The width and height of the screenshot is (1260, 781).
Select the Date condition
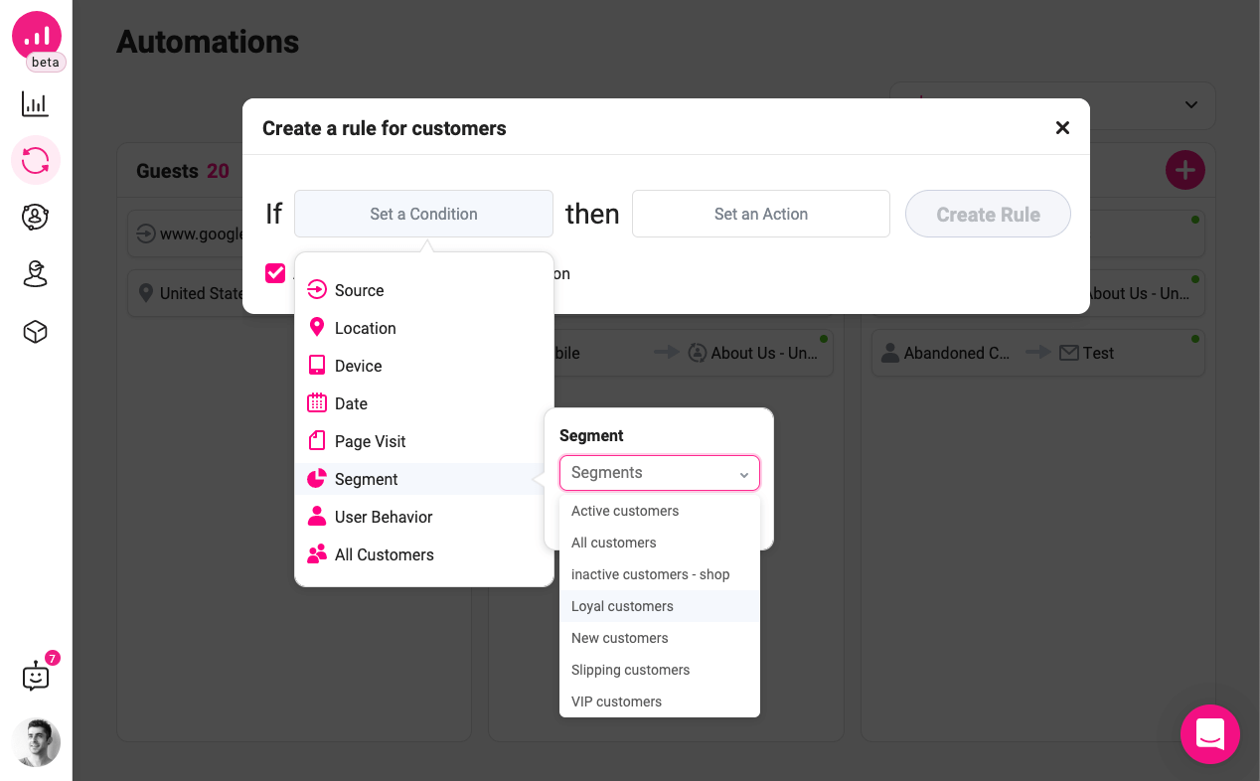[424, 403]
